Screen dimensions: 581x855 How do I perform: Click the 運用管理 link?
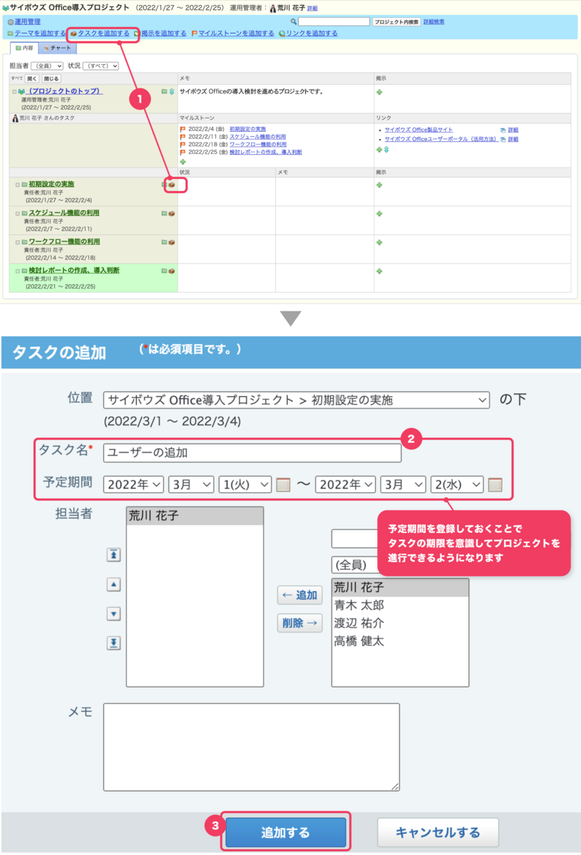[x=27, y=22]
